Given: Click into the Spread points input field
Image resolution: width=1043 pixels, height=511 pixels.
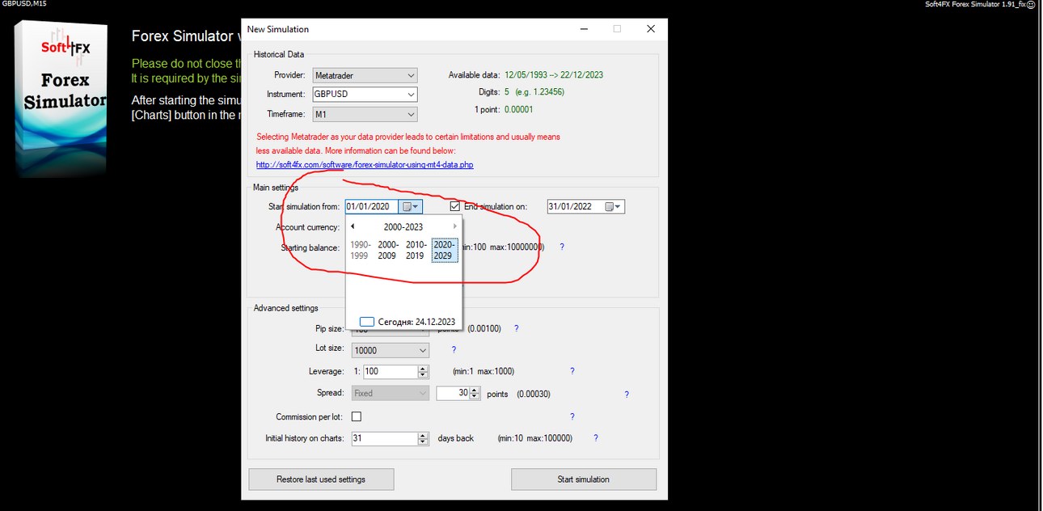Looking at the screenshot, I should [453, 394].
